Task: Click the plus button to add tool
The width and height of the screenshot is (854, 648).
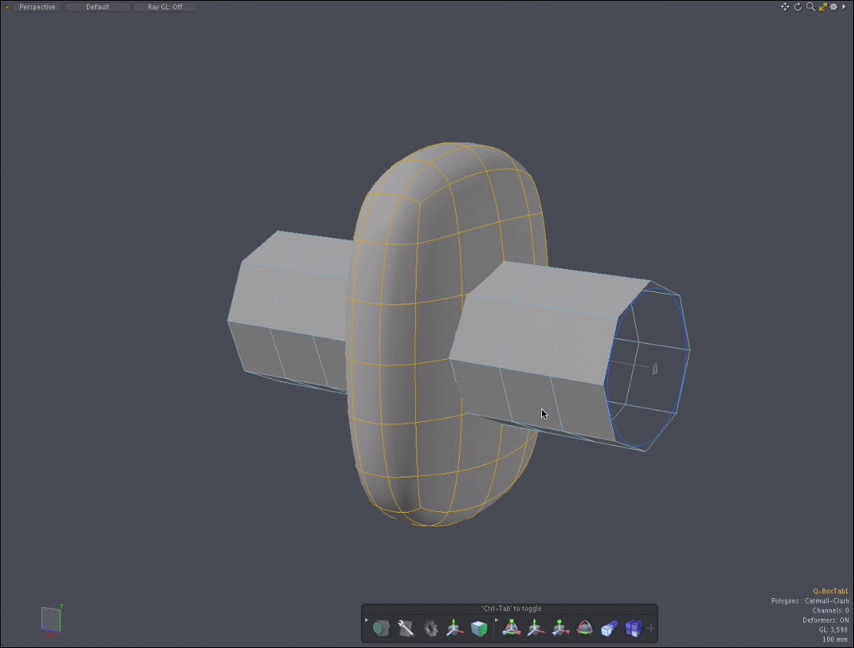Action: point(651,629)
